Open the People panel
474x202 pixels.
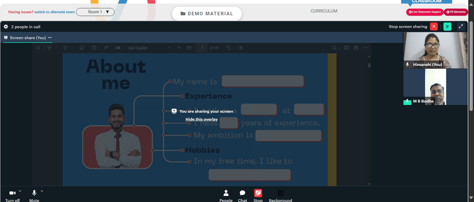pyautogui.click(x=226, y=196)
